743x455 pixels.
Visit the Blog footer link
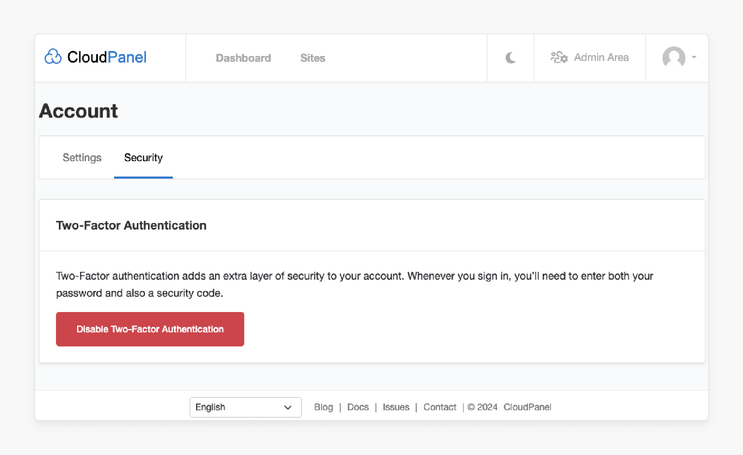tap(323, 407)
